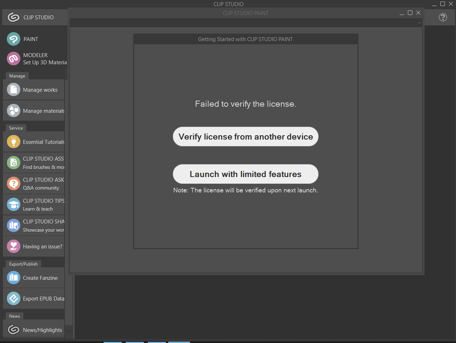Open Essential Tutorials lightbulb icon
456x343 pixels.
click(14, 142)
